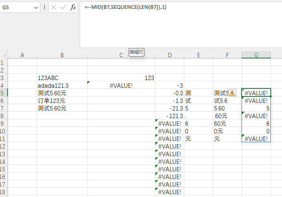Click cell G7 with value 5
This screenshot has width=282, height=197.
(256, 108)
